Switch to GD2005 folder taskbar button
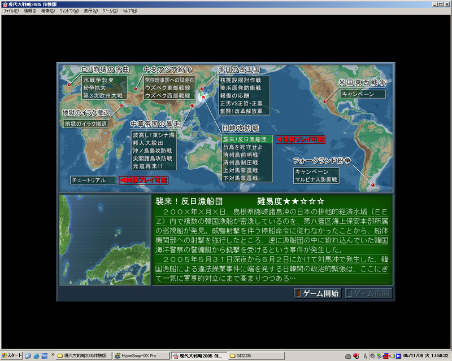This screenshot has width=452, height=361. (257, 356)
